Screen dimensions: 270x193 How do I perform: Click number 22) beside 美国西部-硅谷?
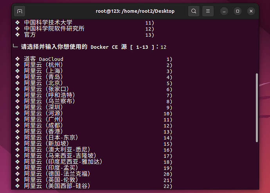coord(168,186)
